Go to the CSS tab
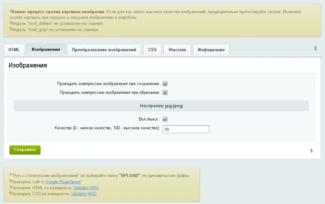The height and width of the screenshot is (204, 325). coord(152,50)
